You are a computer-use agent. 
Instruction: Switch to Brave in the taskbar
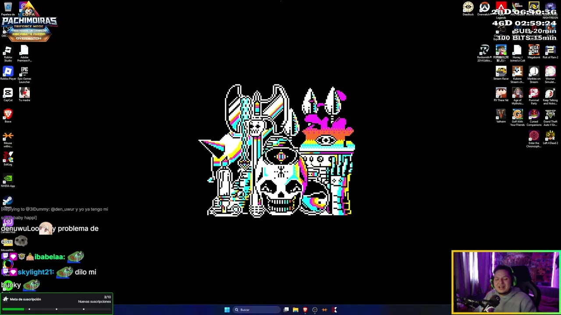305,310
